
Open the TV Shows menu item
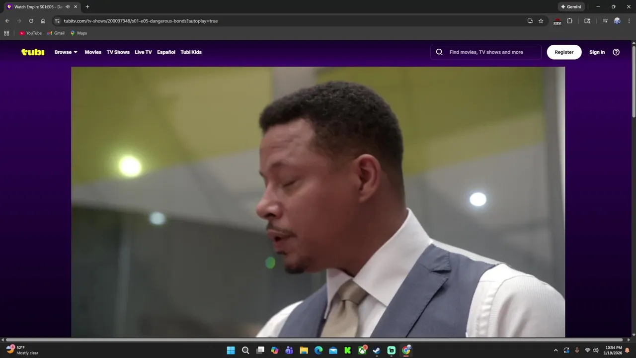[118, 52]
